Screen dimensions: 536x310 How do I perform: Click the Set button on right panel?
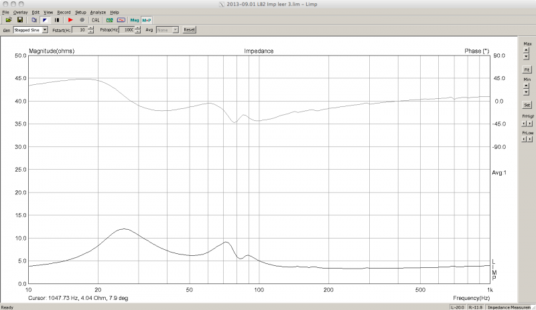click(527, 105)
